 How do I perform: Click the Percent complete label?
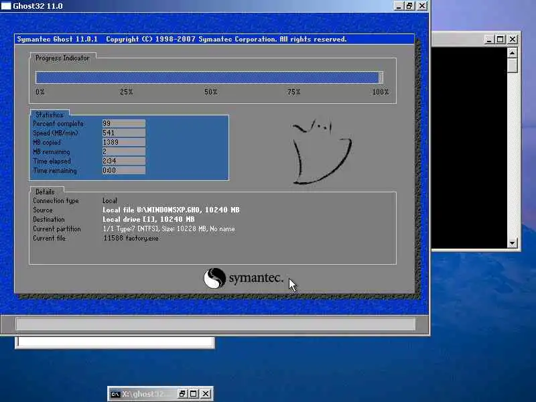coord(58,123)
